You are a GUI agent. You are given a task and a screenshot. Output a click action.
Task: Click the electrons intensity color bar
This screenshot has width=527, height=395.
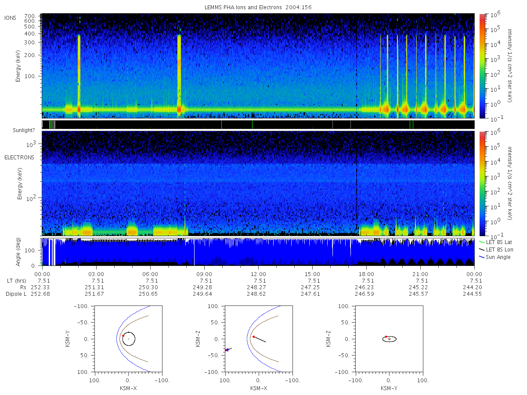click(482, 183)
